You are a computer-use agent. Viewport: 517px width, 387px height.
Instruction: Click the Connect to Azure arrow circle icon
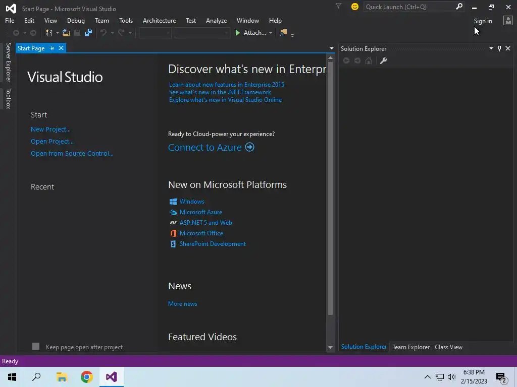click(x=249, y=147)
